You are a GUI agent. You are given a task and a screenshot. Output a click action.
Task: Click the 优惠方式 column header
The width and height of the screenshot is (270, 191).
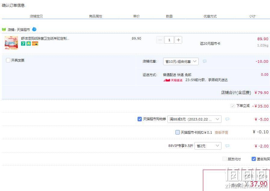pyautogui.click(x=210, y=16)
